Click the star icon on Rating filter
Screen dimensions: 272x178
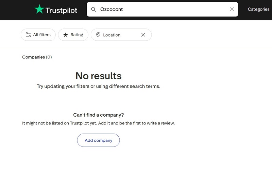click(x=66, y=35)
